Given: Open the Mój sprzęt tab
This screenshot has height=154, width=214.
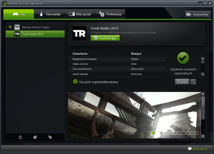Looking at the screenshot, I should coord(80,14).
